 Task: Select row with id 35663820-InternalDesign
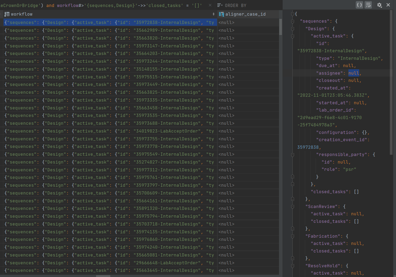point(110,38)
